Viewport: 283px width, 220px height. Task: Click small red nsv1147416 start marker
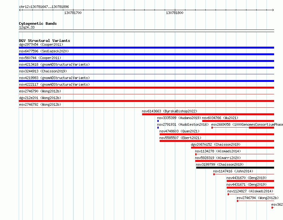point(214,174)
